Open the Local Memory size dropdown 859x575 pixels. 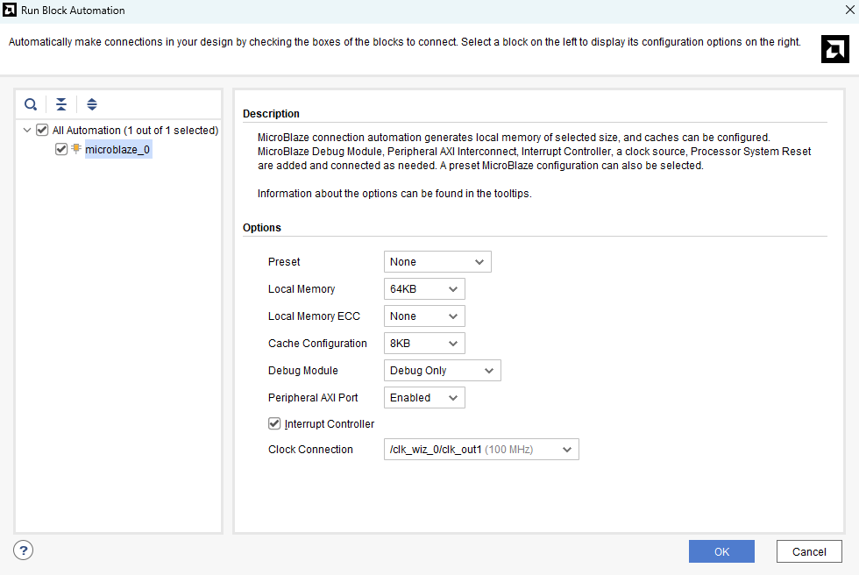click(424, 289)
